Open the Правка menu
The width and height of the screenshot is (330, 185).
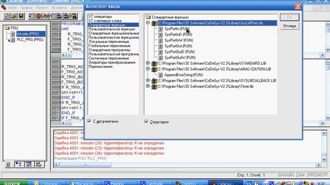[x=26, y=8]
